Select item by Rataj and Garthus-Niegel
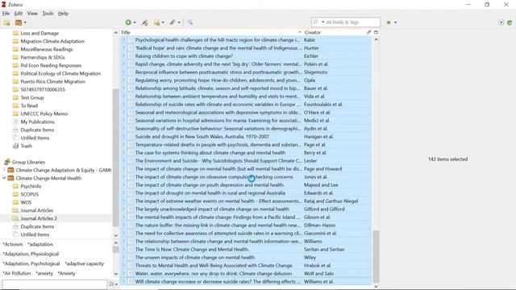Viewport: 516px width, 290px height. [x=246, y=201]
